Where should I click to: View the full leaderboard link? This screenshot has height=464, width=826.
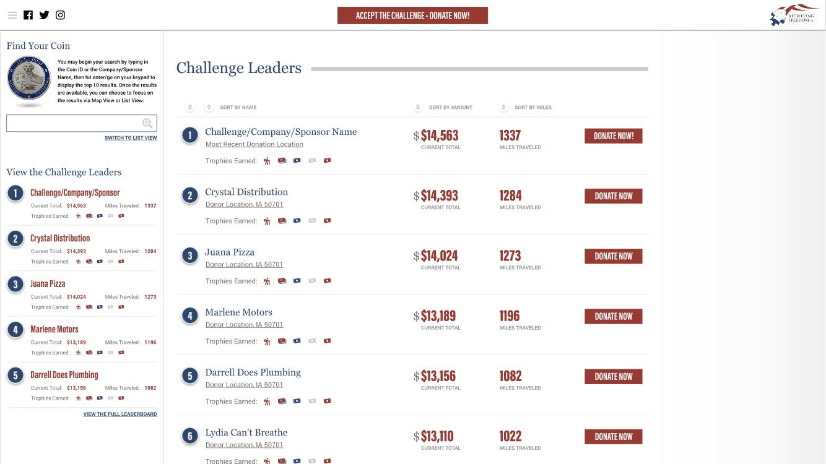[120, 415]
